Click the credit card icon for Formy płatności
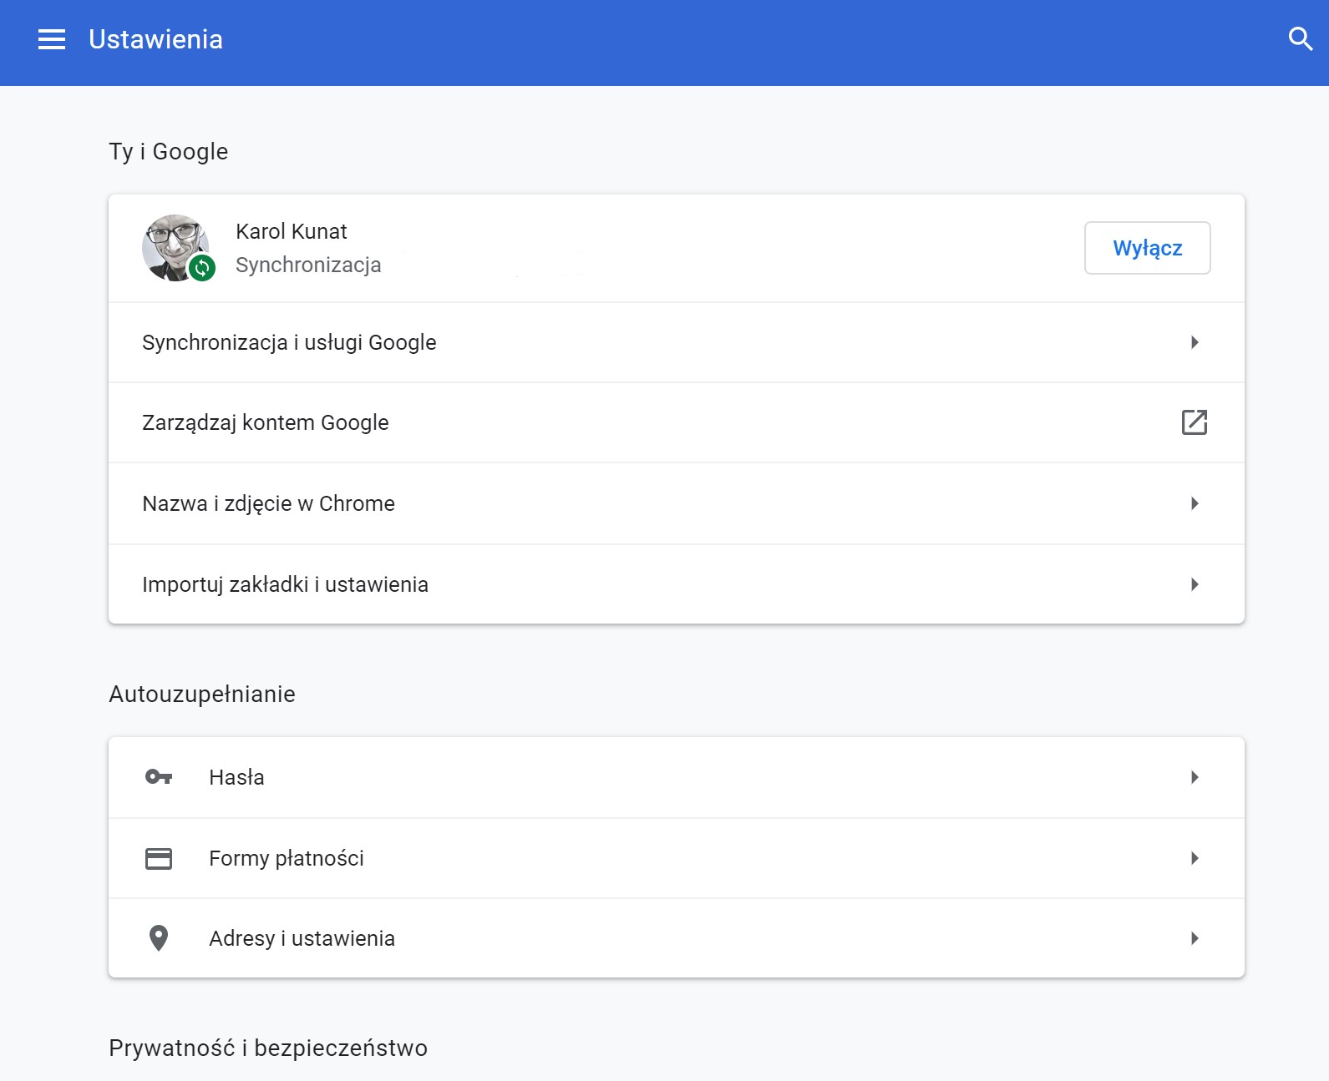 point(159,858)
